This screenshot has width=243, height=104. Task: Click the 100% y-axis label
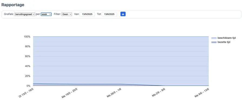pos(27,37)
